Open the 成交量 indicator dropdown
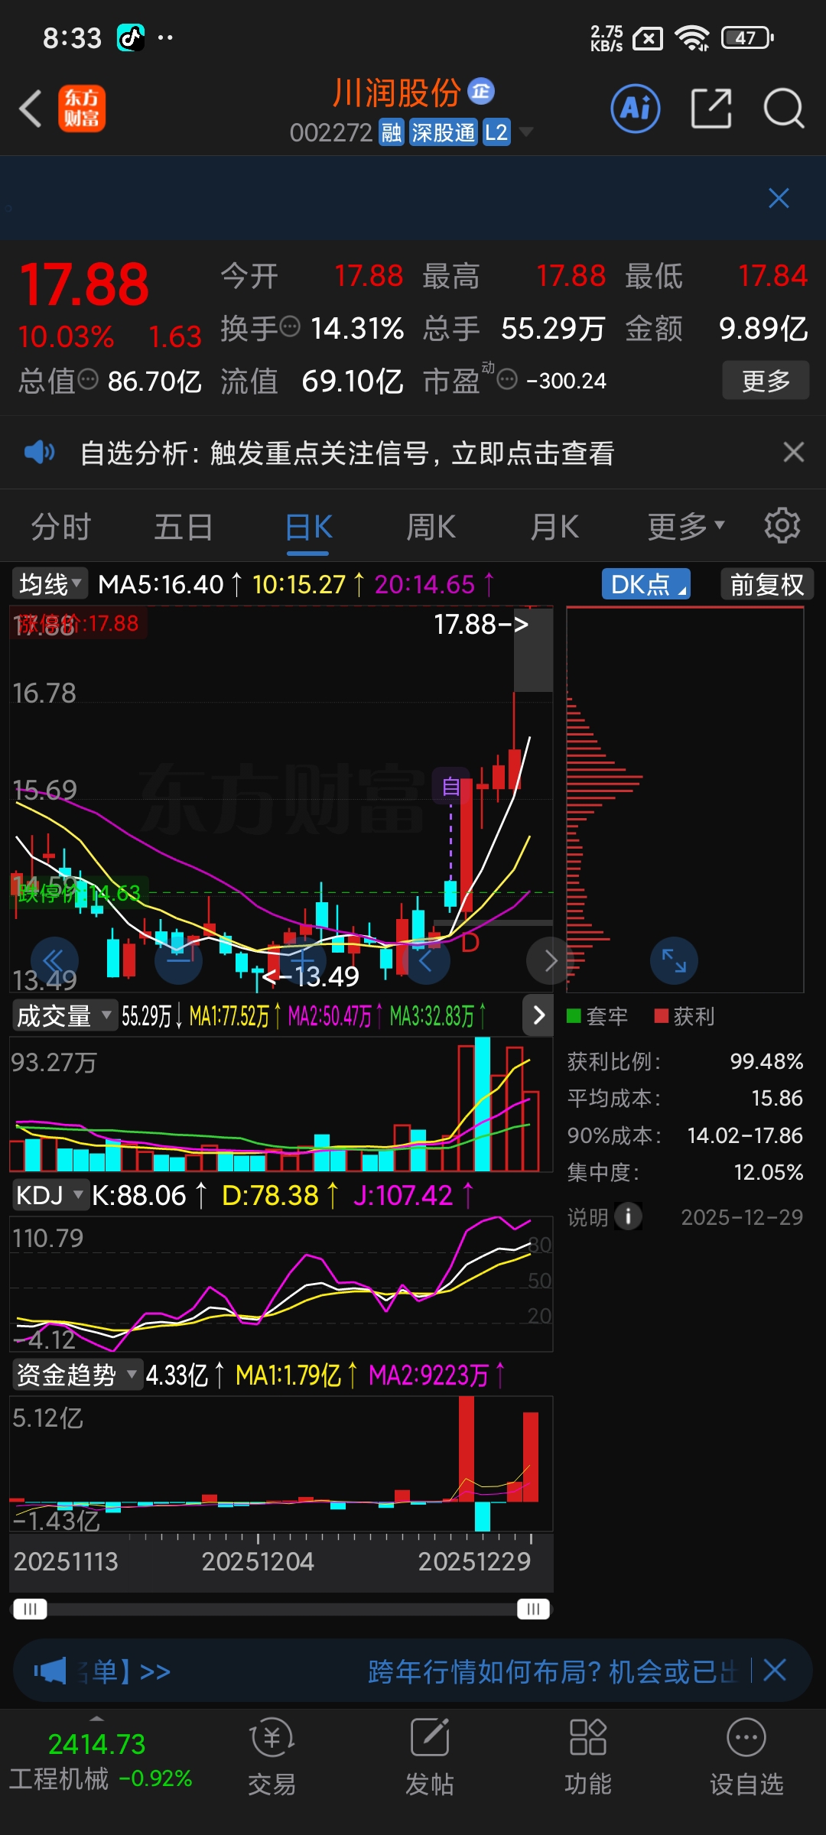This screenshot has height=1835, width=826. click(64, 1015)
